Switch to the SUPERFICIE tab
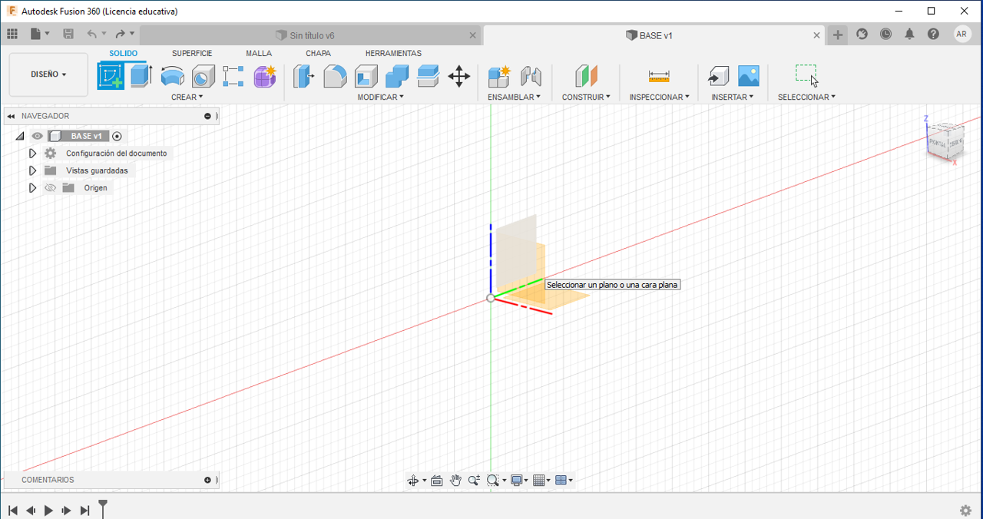983x519 pixels. coord(192,54)
